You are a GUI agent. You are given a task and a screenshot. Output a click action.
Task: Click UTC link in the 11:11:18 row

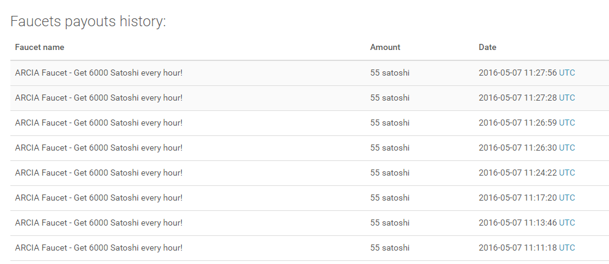(x=567, y=248)
